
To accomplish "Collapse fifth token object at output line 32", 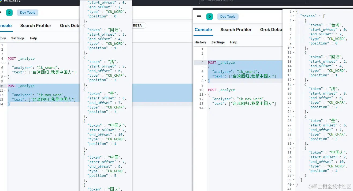I will 293,148.
